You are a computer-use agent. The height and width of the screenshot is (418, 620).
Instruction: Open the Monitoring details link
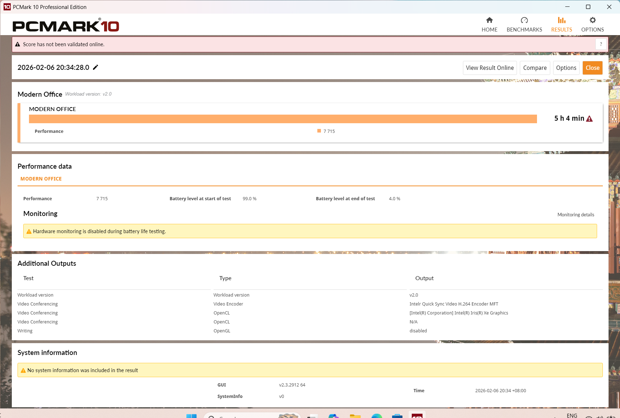tap(576, 215)
